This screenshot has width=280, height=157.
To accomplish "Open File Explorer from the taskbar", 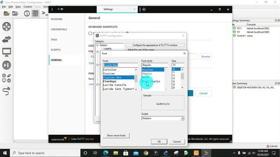I will pyautogui.click(x=115, y=153).
